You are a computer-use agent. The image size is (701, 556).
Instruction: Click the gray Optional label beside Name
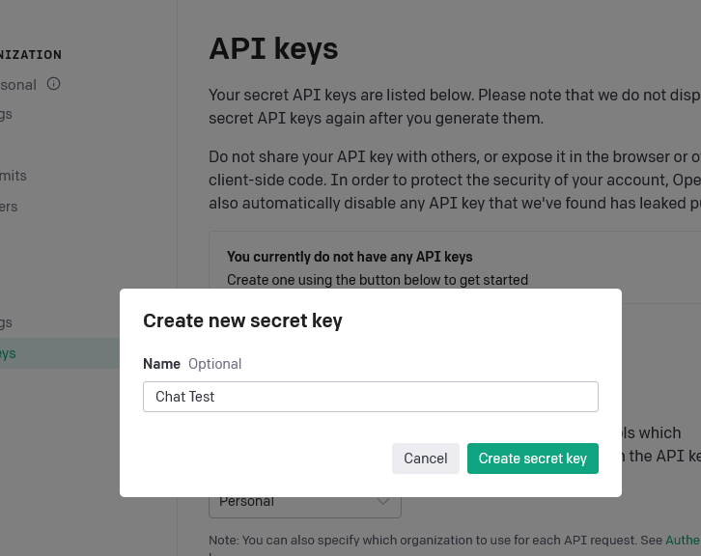click(x=215, y=364)
